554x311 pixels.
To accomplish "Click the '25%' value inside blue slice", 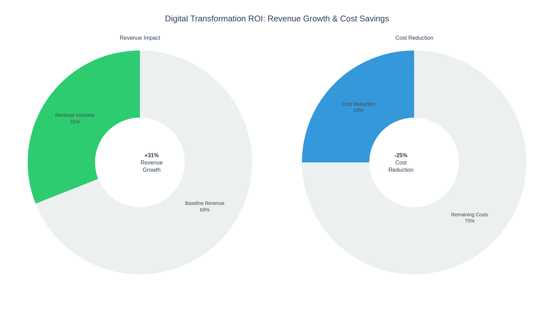I will coord(358,110).
